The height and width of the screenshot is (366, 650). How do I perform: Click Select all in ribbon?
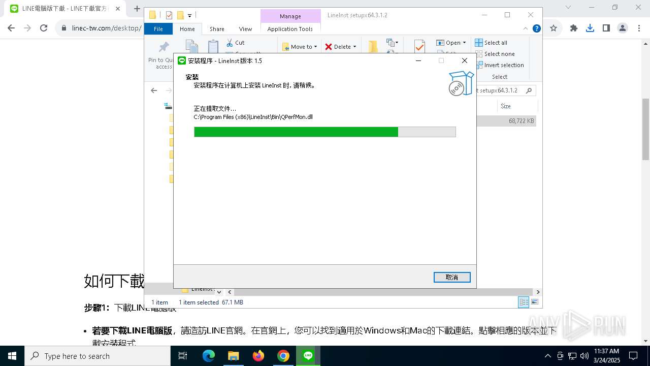tap(491, 43)
